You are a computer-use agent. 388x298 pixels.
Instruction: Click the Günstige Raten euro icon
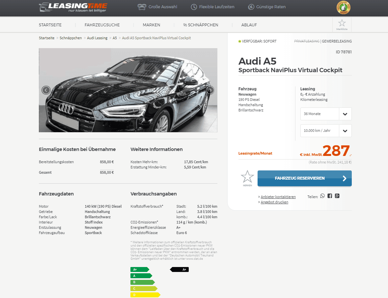click(x=251, y=7)
